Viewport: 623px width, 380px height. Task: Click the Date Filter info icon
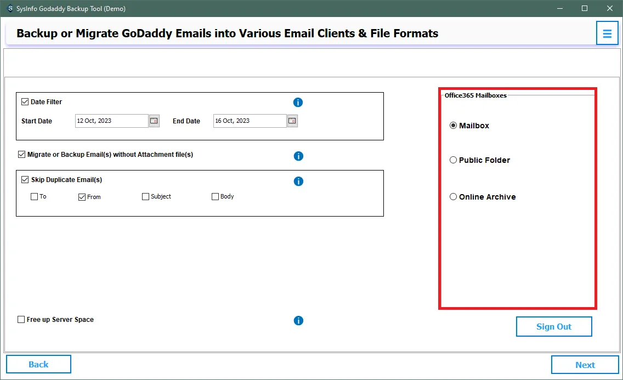click(298, 103)
